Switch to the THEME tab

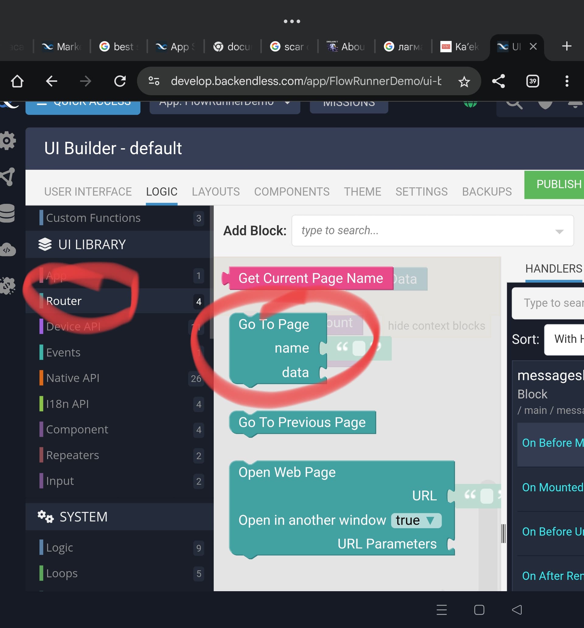[x=362, y=191]
